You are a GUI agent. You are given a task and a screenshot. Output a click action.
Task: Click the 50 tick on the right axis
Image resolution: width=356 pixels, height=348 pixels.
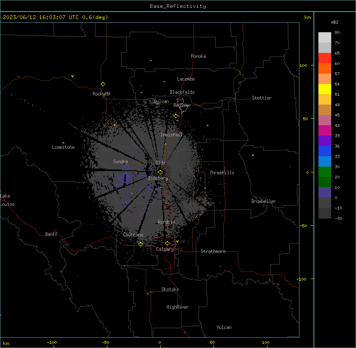(x=305, y=119)
